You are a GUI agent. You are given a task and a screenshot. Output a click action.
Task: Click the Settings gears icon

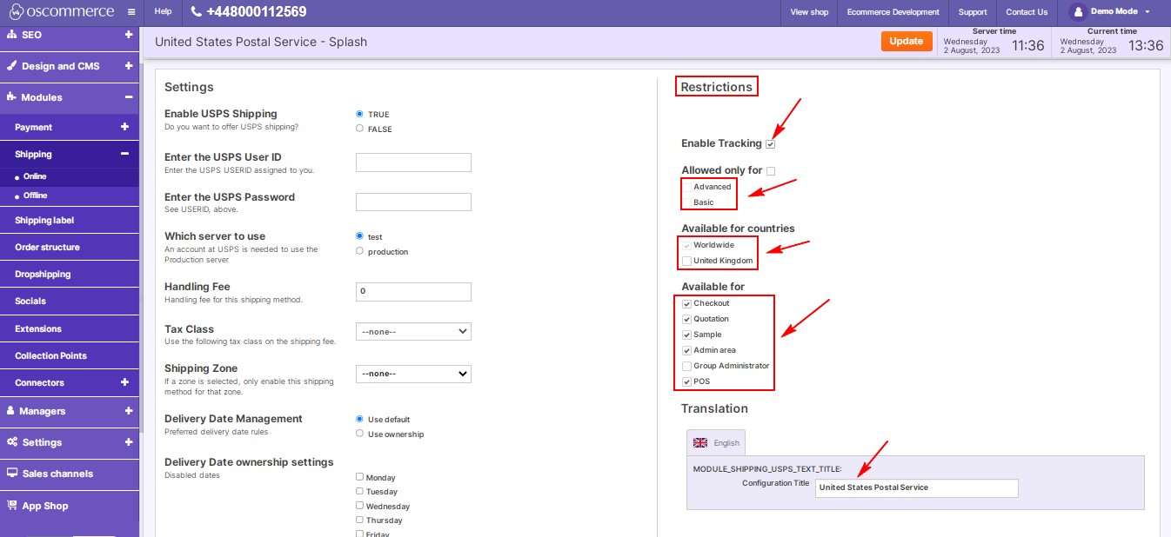12,442
